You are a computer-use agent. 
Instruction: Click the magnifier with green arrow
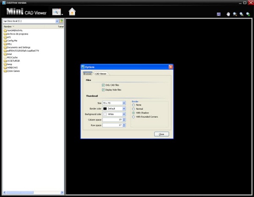(x=248, y=14)
